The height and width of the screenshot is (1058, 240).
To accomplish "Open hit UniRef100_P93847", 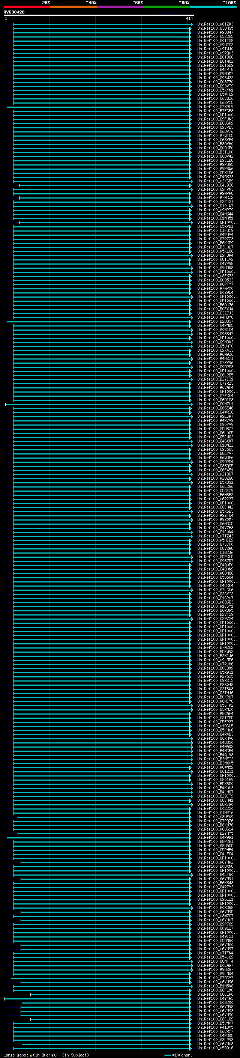I will [x=215, y=32].
